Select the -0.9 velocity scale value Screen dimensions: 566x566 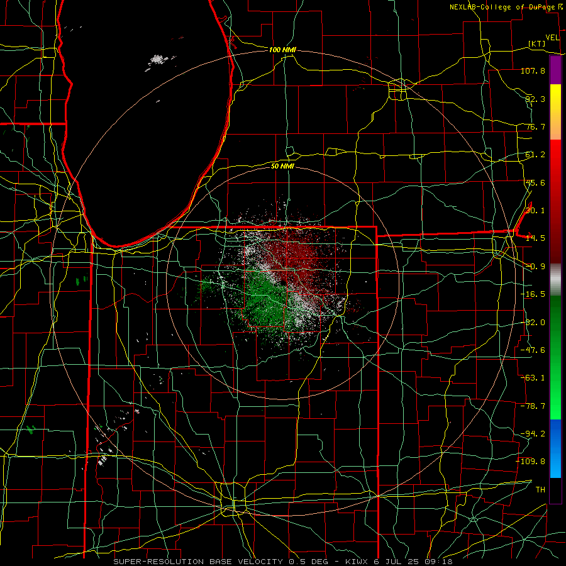pos(535,267)
